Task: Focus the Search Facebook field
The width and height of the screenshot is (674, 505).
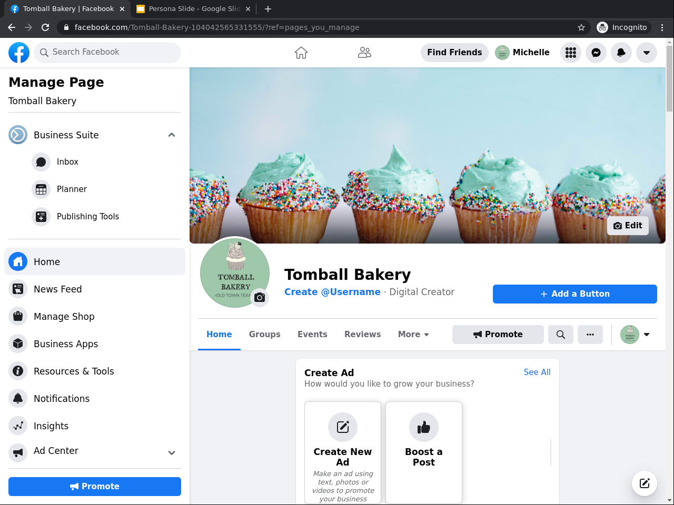Action: [107, 53]
